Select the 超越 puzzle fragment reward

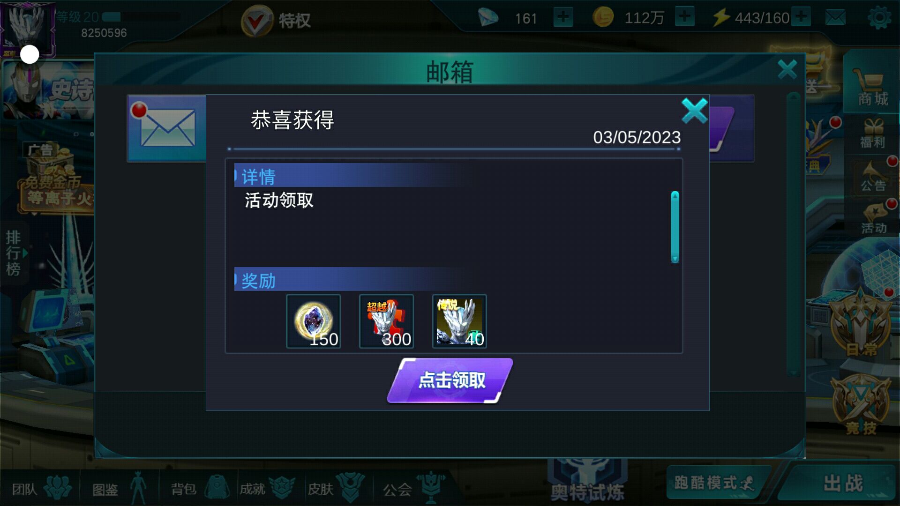386,321
